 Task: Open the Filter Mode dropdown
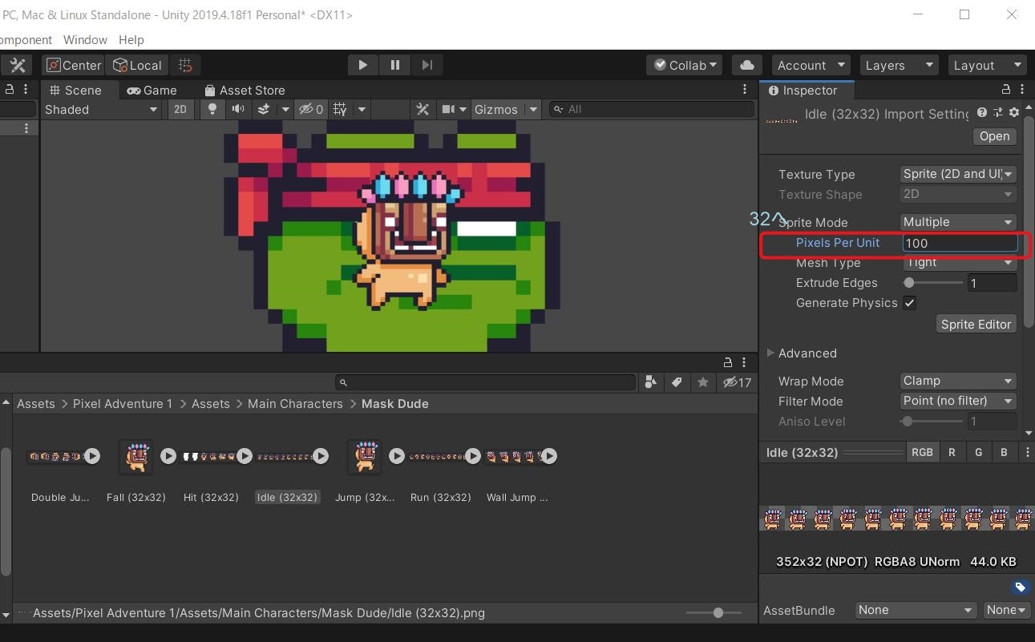[959, 401]
